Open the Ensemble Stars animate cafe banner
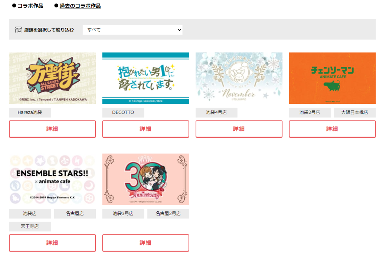Viewport: 380px width, 253px height. (x=52, y=179)
